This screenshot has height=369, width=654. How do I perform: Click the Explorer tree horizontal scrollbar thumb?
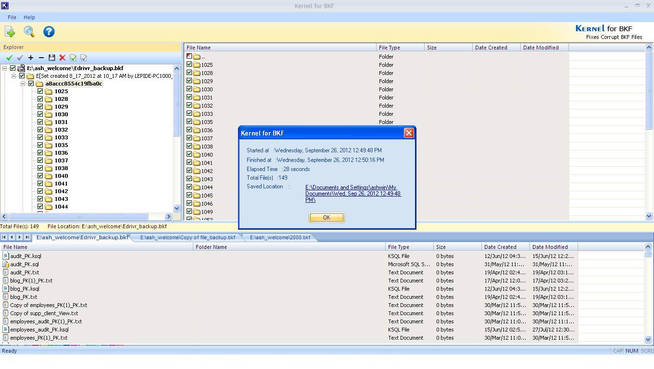(79, 216)
